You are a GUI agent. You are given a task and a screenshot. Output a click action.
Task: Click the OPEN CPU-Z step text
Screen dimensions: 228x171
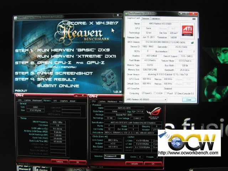pos(54,63)
